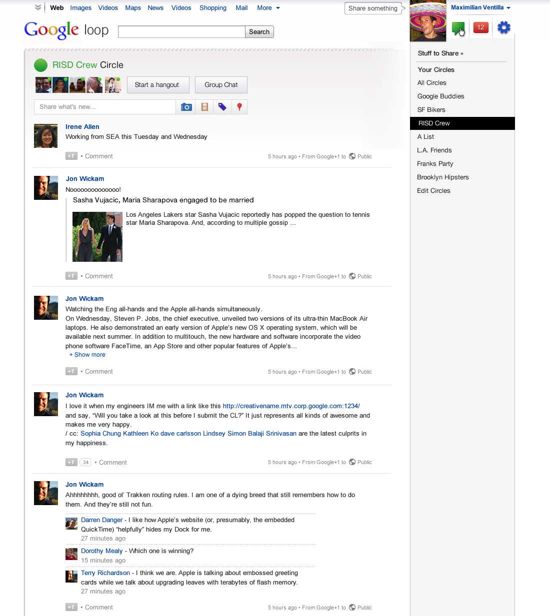Click Dorothy Mealy's name in comments
550x616 pixels.
(102, 551)
